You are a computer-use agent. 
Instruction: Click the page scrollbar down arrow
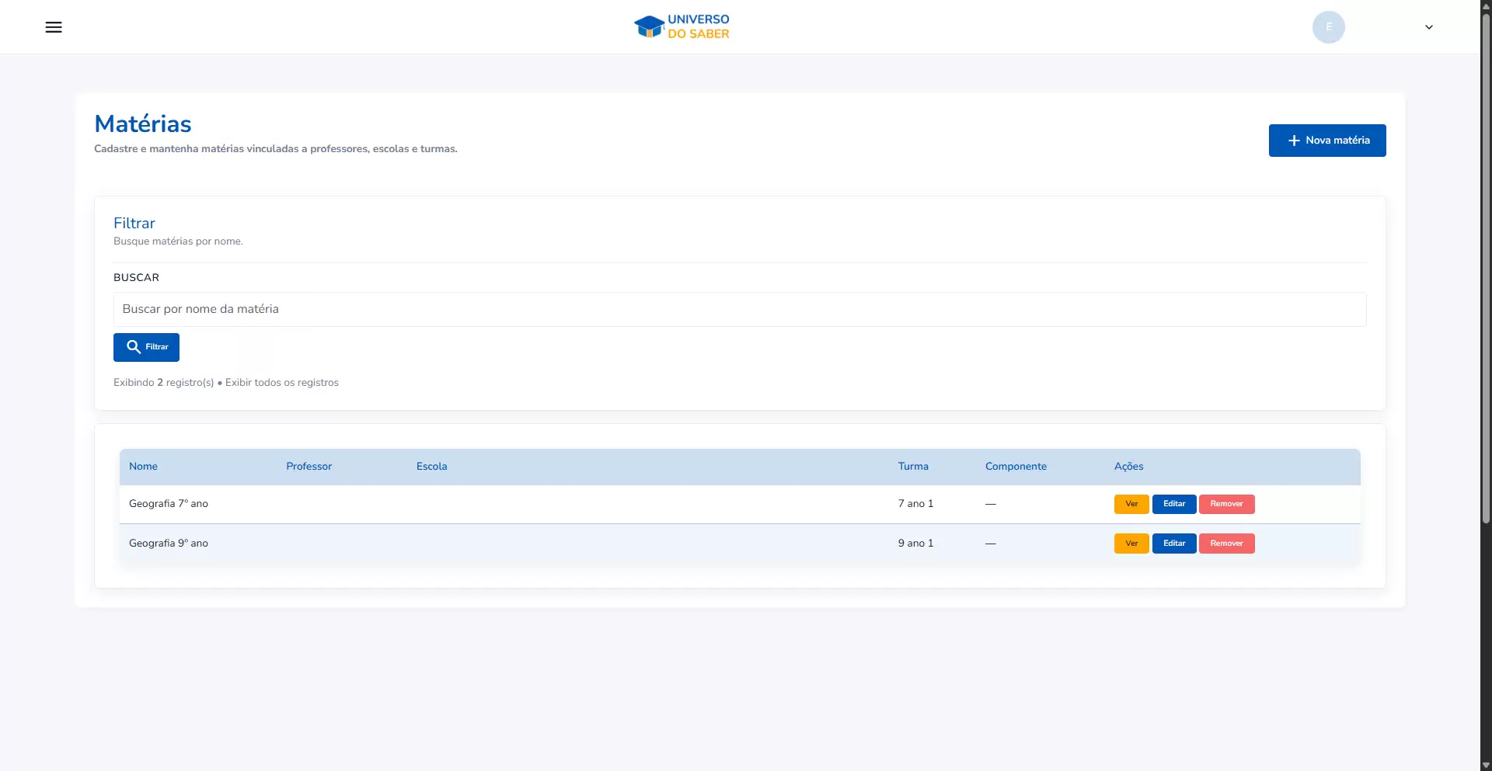pos(1486,765)
